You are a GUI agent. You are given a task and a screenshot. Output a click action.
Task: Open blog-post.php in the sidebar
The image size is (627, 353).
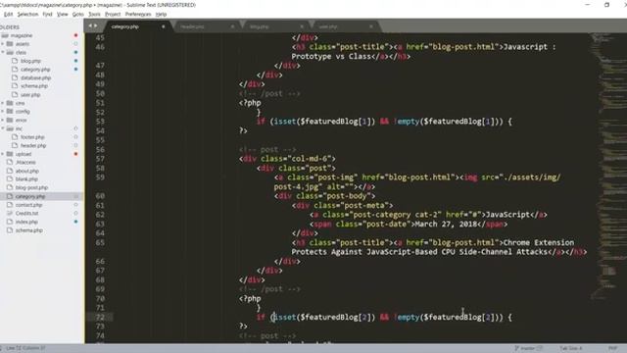coord(31,187)
